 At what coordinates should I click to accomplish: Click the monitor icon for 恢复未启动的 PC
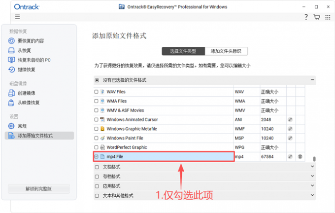pos(11,60)
